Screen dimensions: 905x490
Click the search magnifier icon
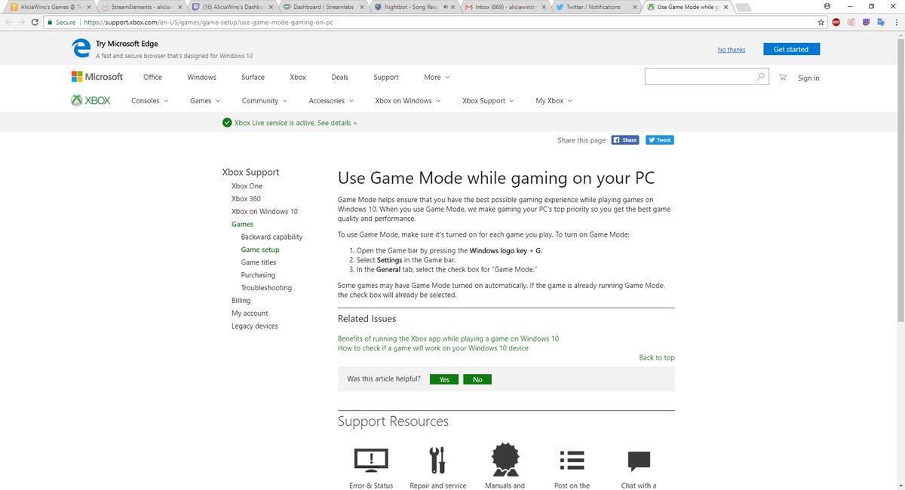pos(760,76)
